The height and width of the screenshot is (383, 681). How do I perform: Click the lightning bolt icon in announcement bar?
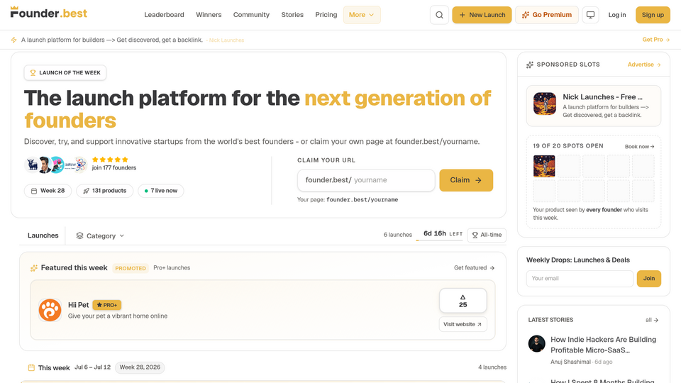coord(14,40)
